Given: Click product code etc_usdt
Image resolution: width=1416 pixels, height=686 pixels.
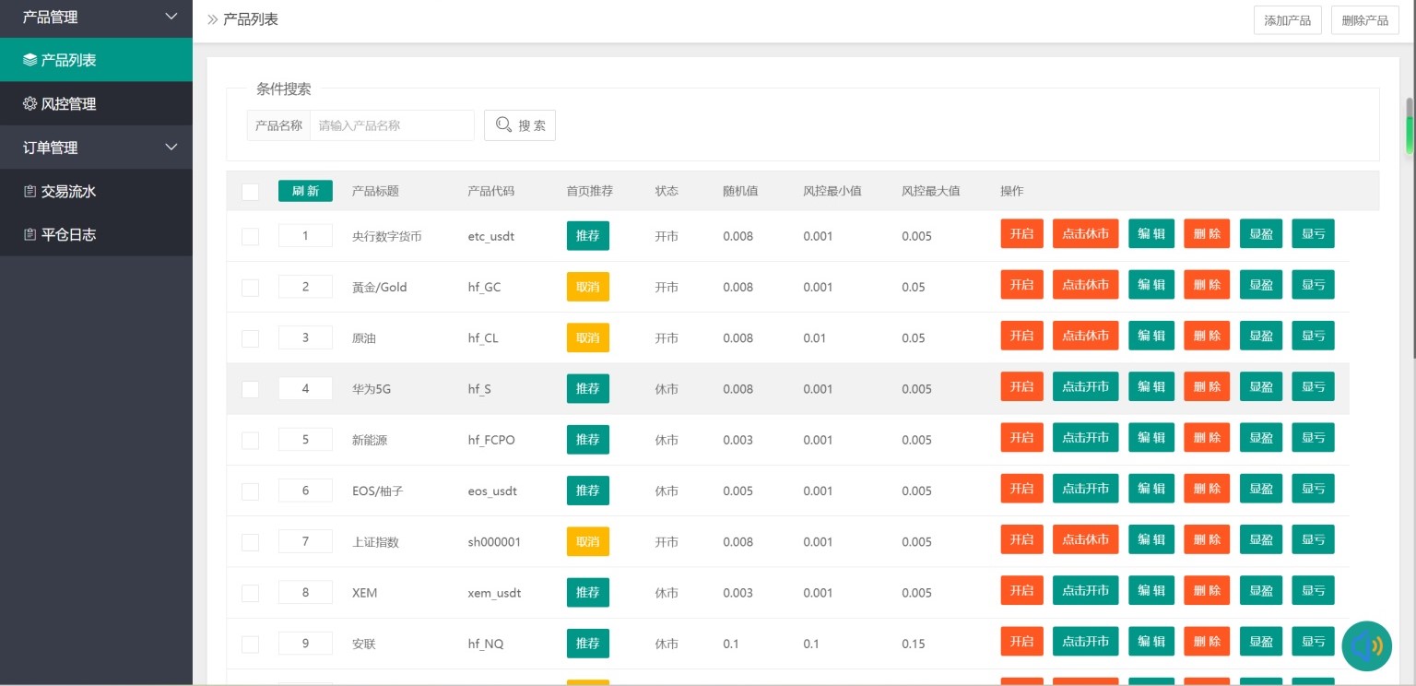Looking at the screenshot, I should 491,236.
